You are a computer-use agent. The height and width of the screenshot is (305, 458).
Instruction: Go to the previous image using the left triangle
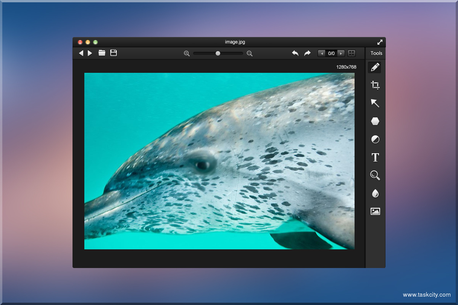81,53
